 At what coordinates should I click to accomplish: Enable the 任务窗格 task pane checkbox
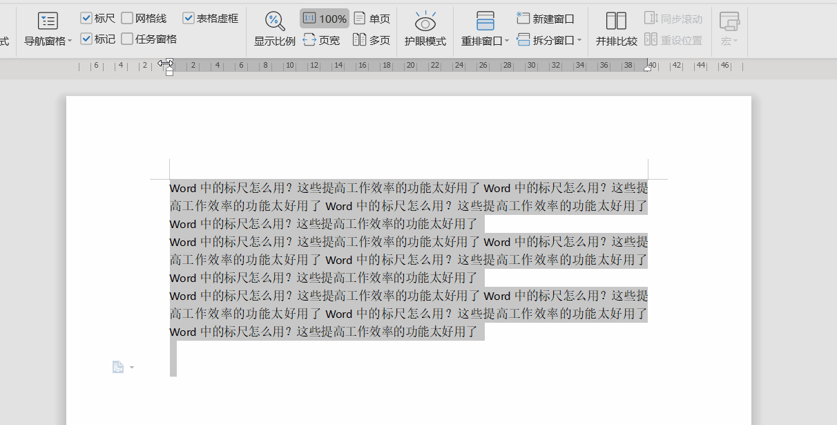127,39
